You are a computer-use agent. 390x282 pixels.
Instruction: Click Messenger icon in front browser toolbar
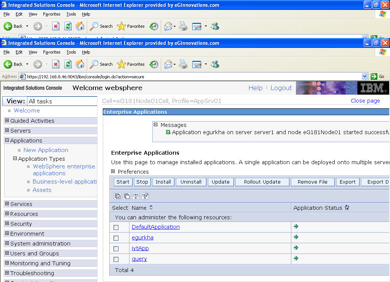pyautogui.click(x=215, y=64)
